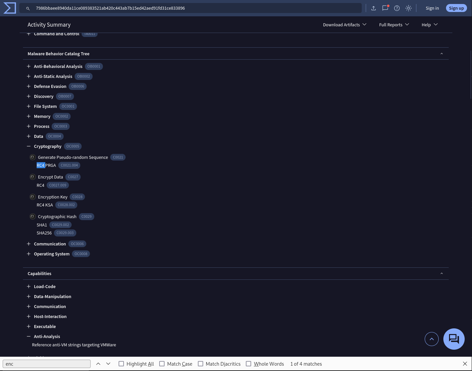The width and height of the screenshot is (472, 371).
Task: Open the notifications chat icon
Action: tap(385, 8)
